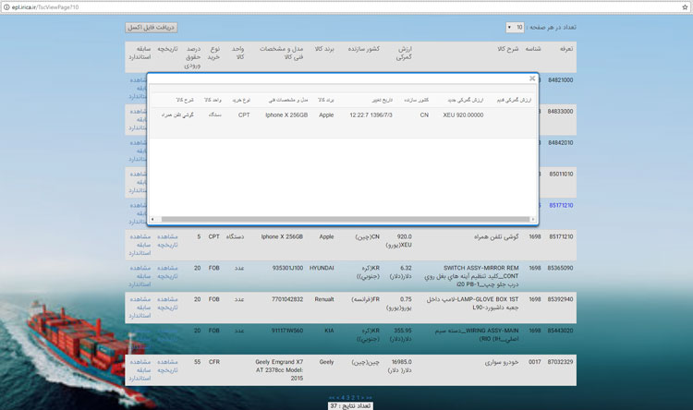View standard record for HYUNDAI row
693x410 pixels.
pyautogui.click(x=139, y=276)
